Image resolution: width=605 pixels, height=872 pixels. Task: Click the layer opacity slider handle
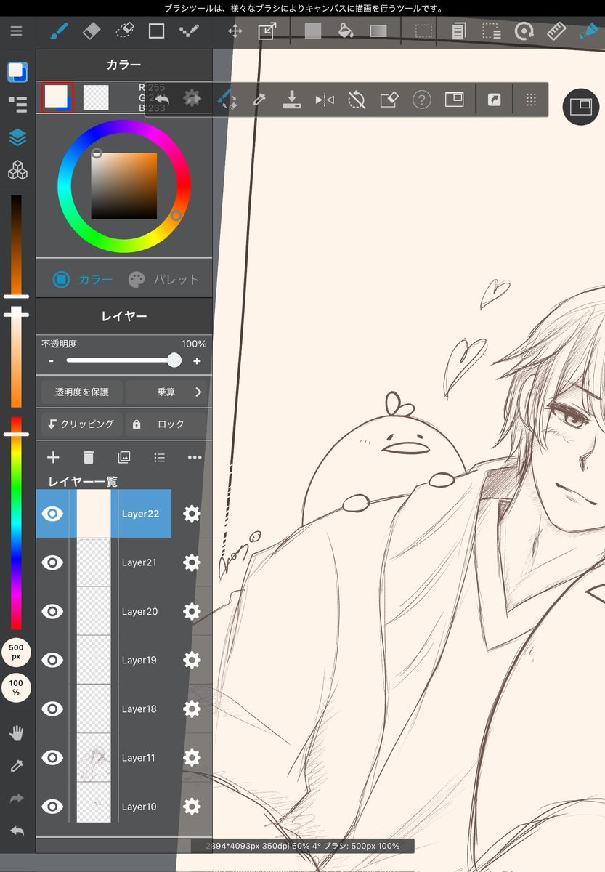pos(174,360)
